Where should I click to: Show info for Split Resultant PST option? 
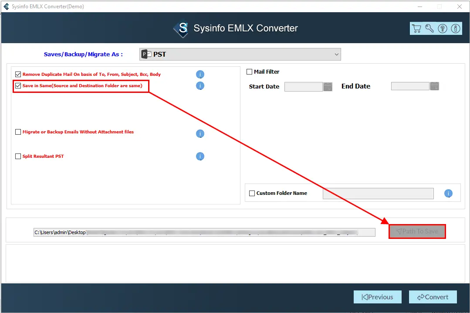[x=200, y=156]
